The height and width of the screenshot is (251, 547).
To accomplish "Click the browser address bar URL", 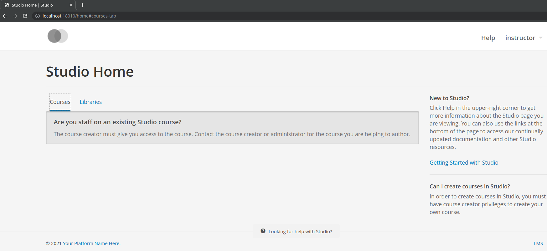I will (79, 16).
